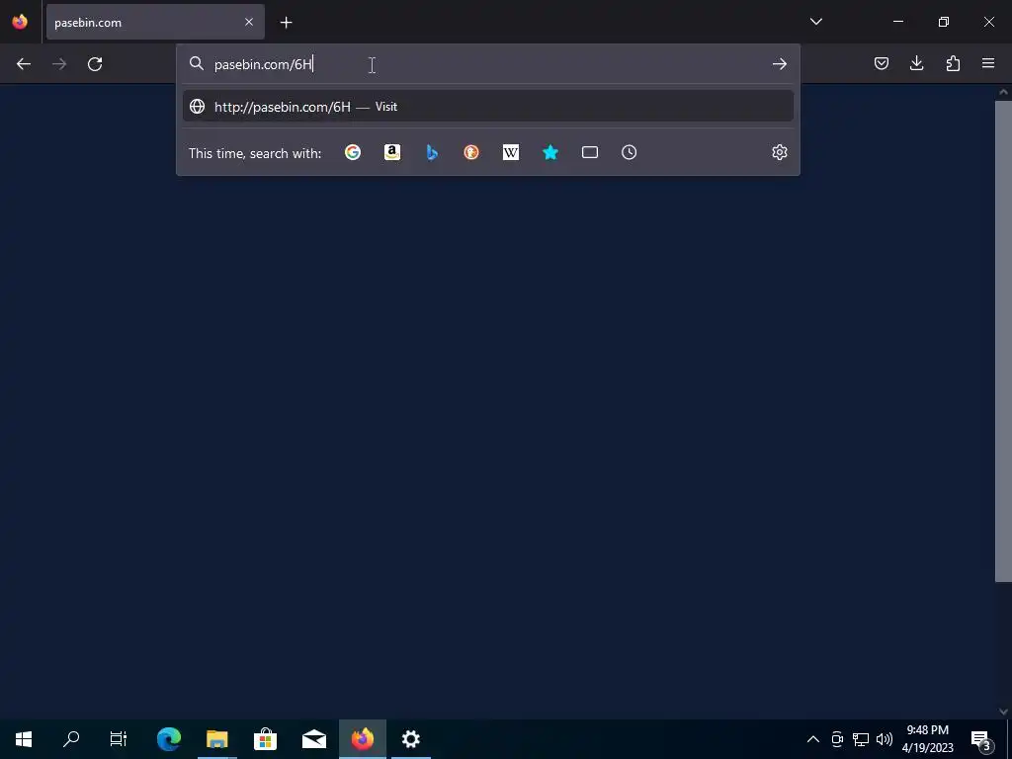Launch Microsoft Edge from taskbar
Image resolution: width=1012 pixels, height=759 pixels.
coord(169,739)
